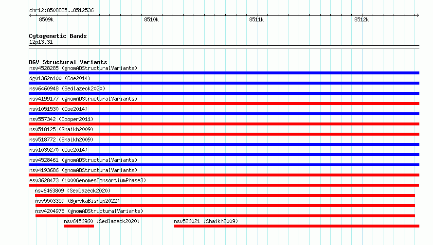Open esv3628473 (1000GenomesConsortiumPhase3) label
This screenshot has height=245, width=433.
[x=88, y=180]
